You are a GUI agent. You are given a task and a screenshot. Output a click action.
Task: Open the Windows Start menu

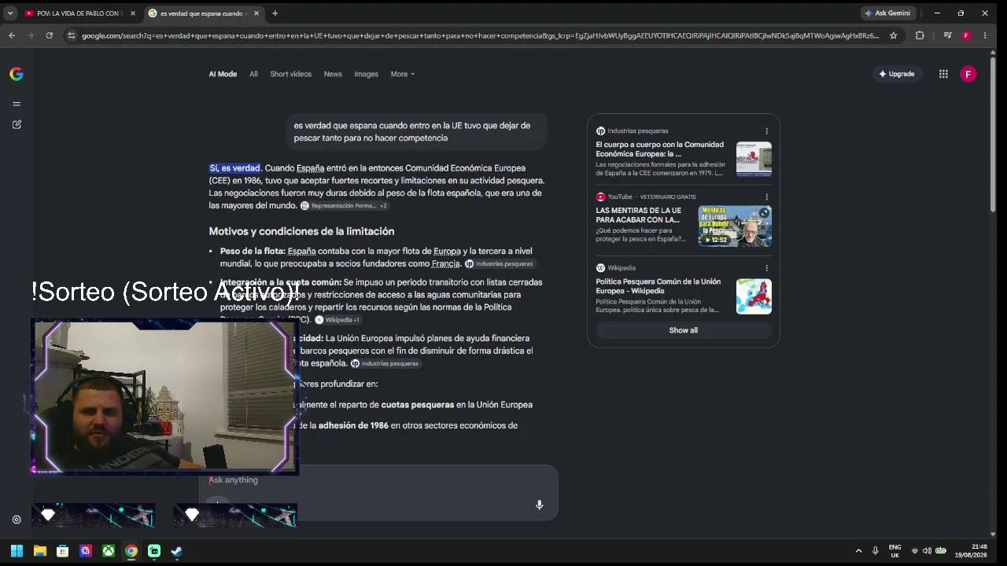pos(17,551)
